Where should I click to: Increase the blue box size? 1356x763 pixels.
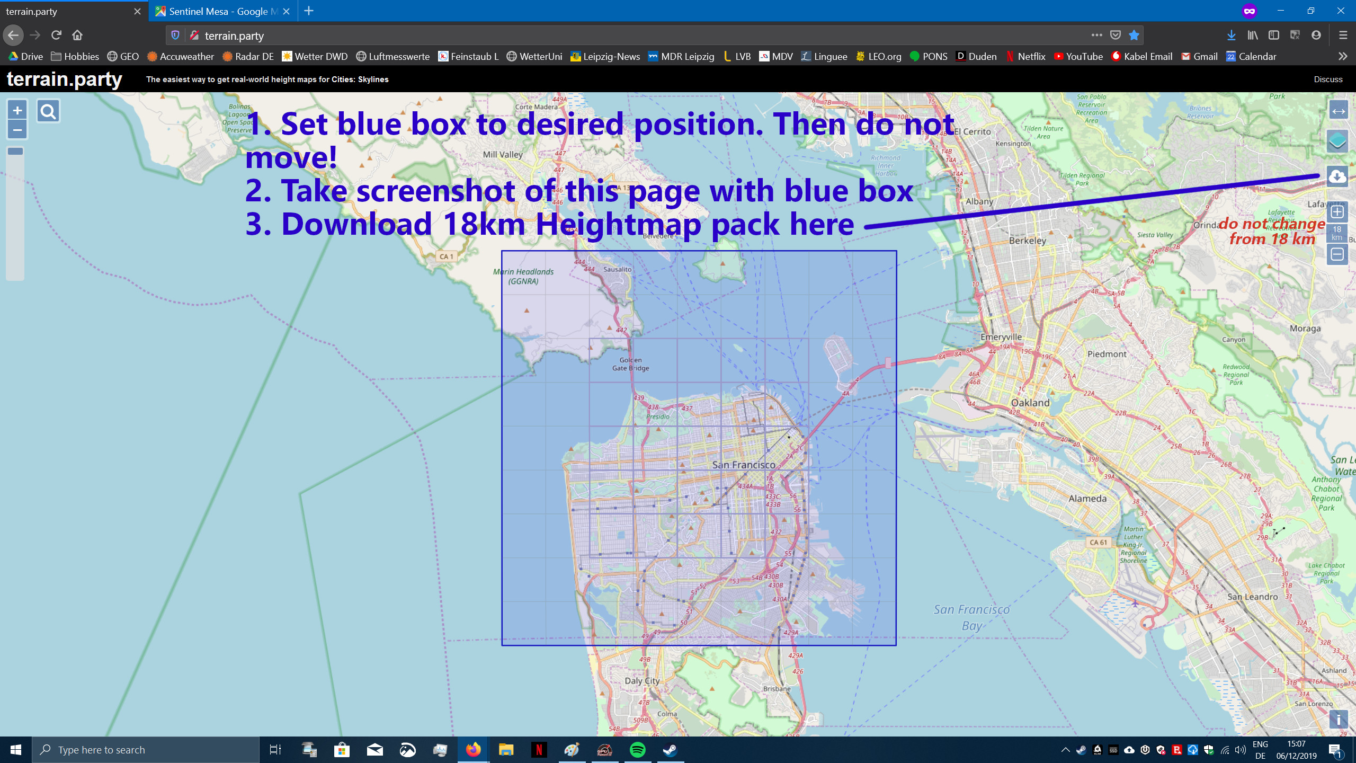pyautogui.click(x=1337, y=212)
